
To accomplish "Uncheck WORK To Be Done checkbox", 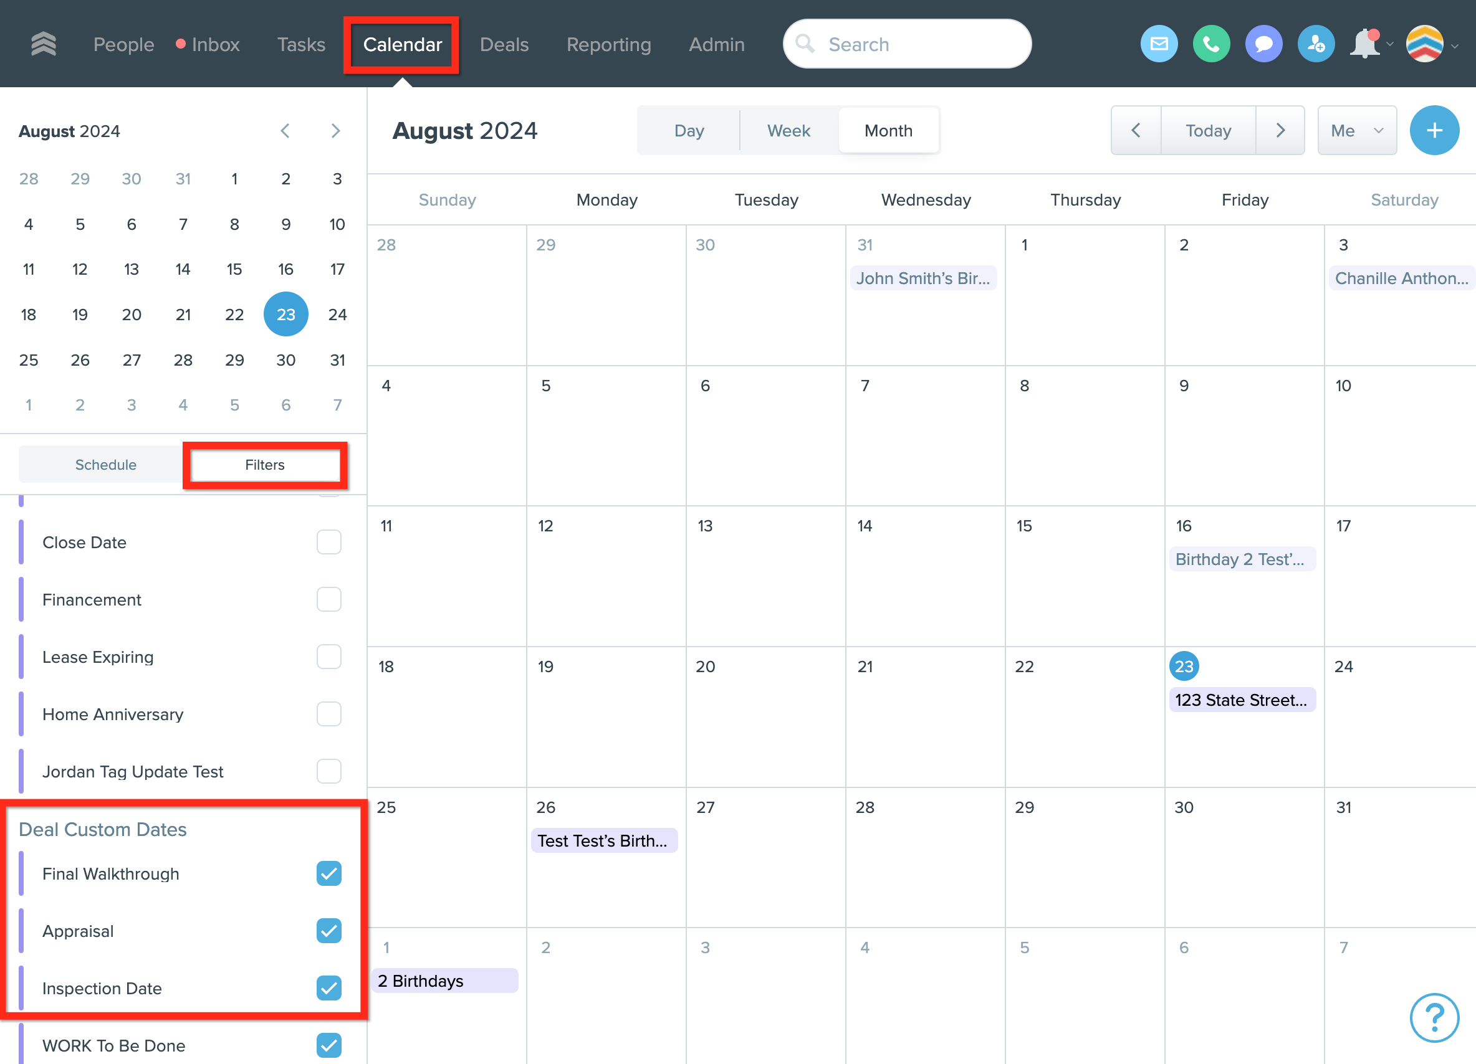I will 328,1045.
